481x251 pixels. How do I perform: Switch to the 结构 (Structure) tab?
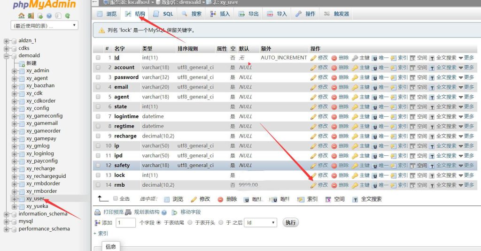135,14
